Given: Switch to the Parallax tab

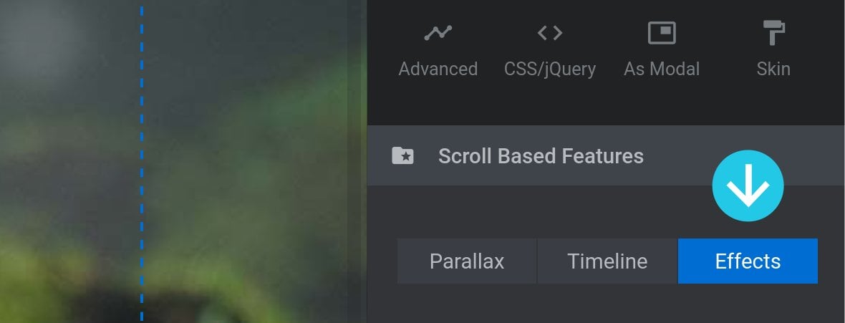Looking at the screenshot, I should point(467,261).
